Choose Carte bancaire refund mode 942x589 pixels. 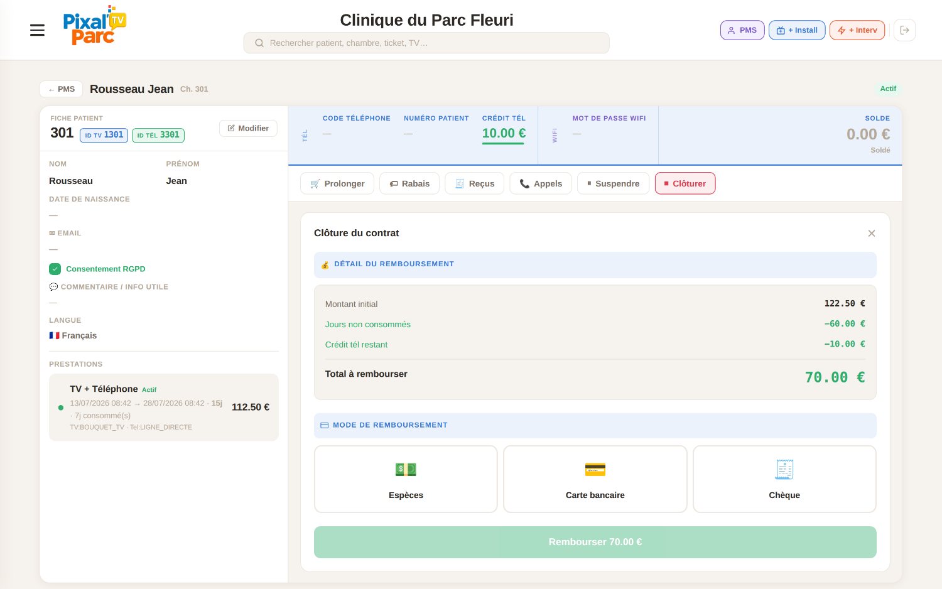595,479
